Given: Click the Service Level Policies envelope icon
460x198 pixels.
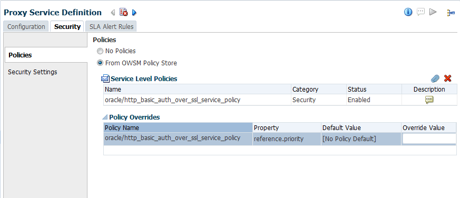Looking at the screenshot, I should tap(105, 78).
